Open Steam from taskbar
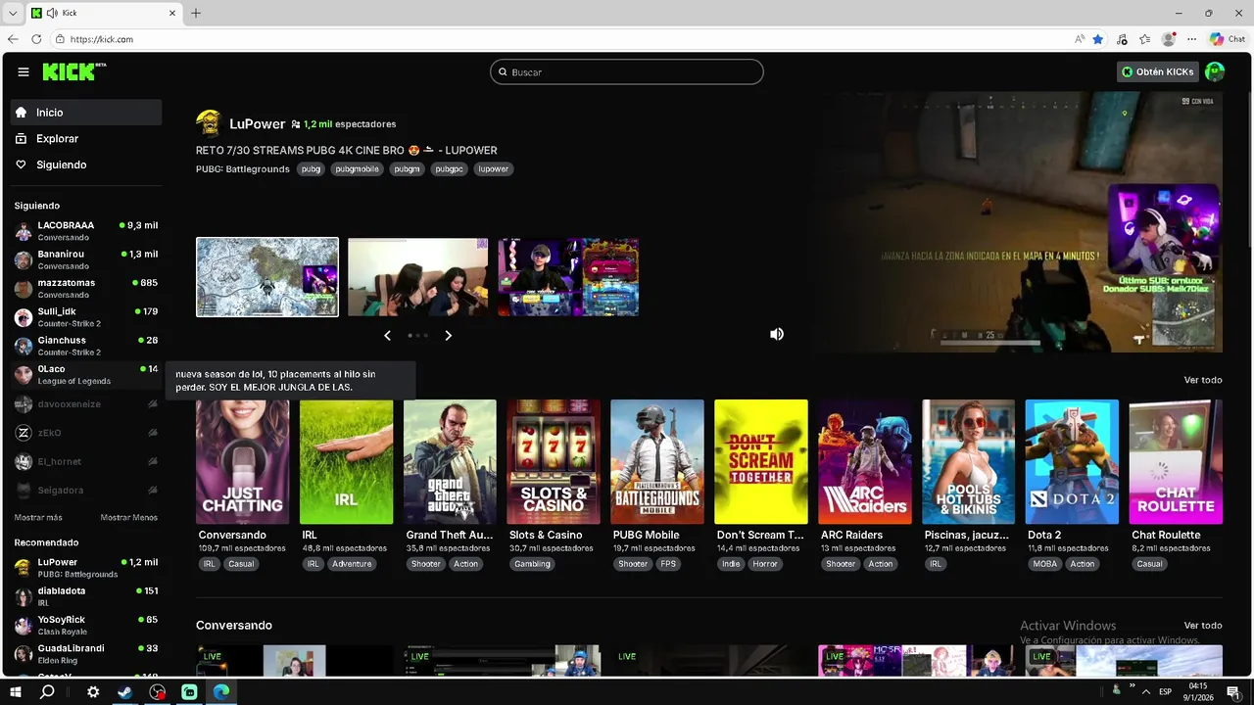 [124, 692]
